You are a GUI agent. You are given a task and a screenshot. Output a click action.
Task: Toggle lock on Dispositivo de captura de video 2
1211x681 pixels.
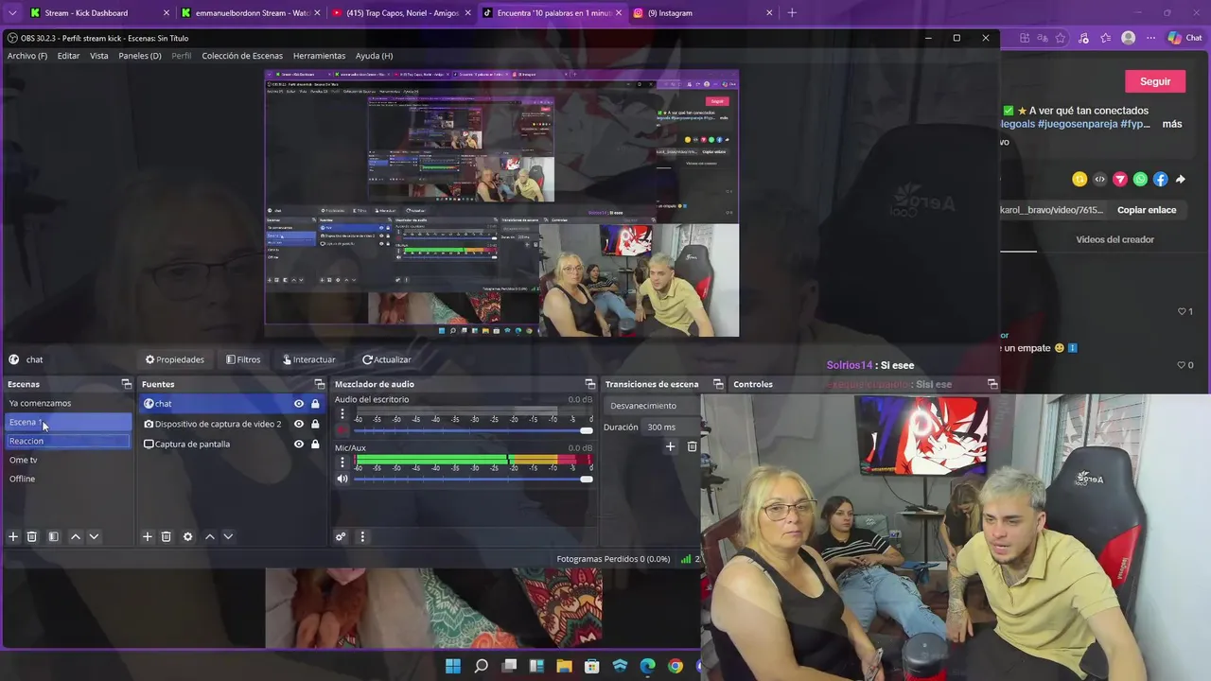(x=315, y=424)
